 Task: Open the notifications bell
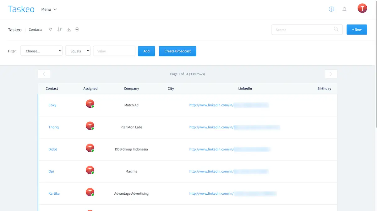(x=344, y=9)
